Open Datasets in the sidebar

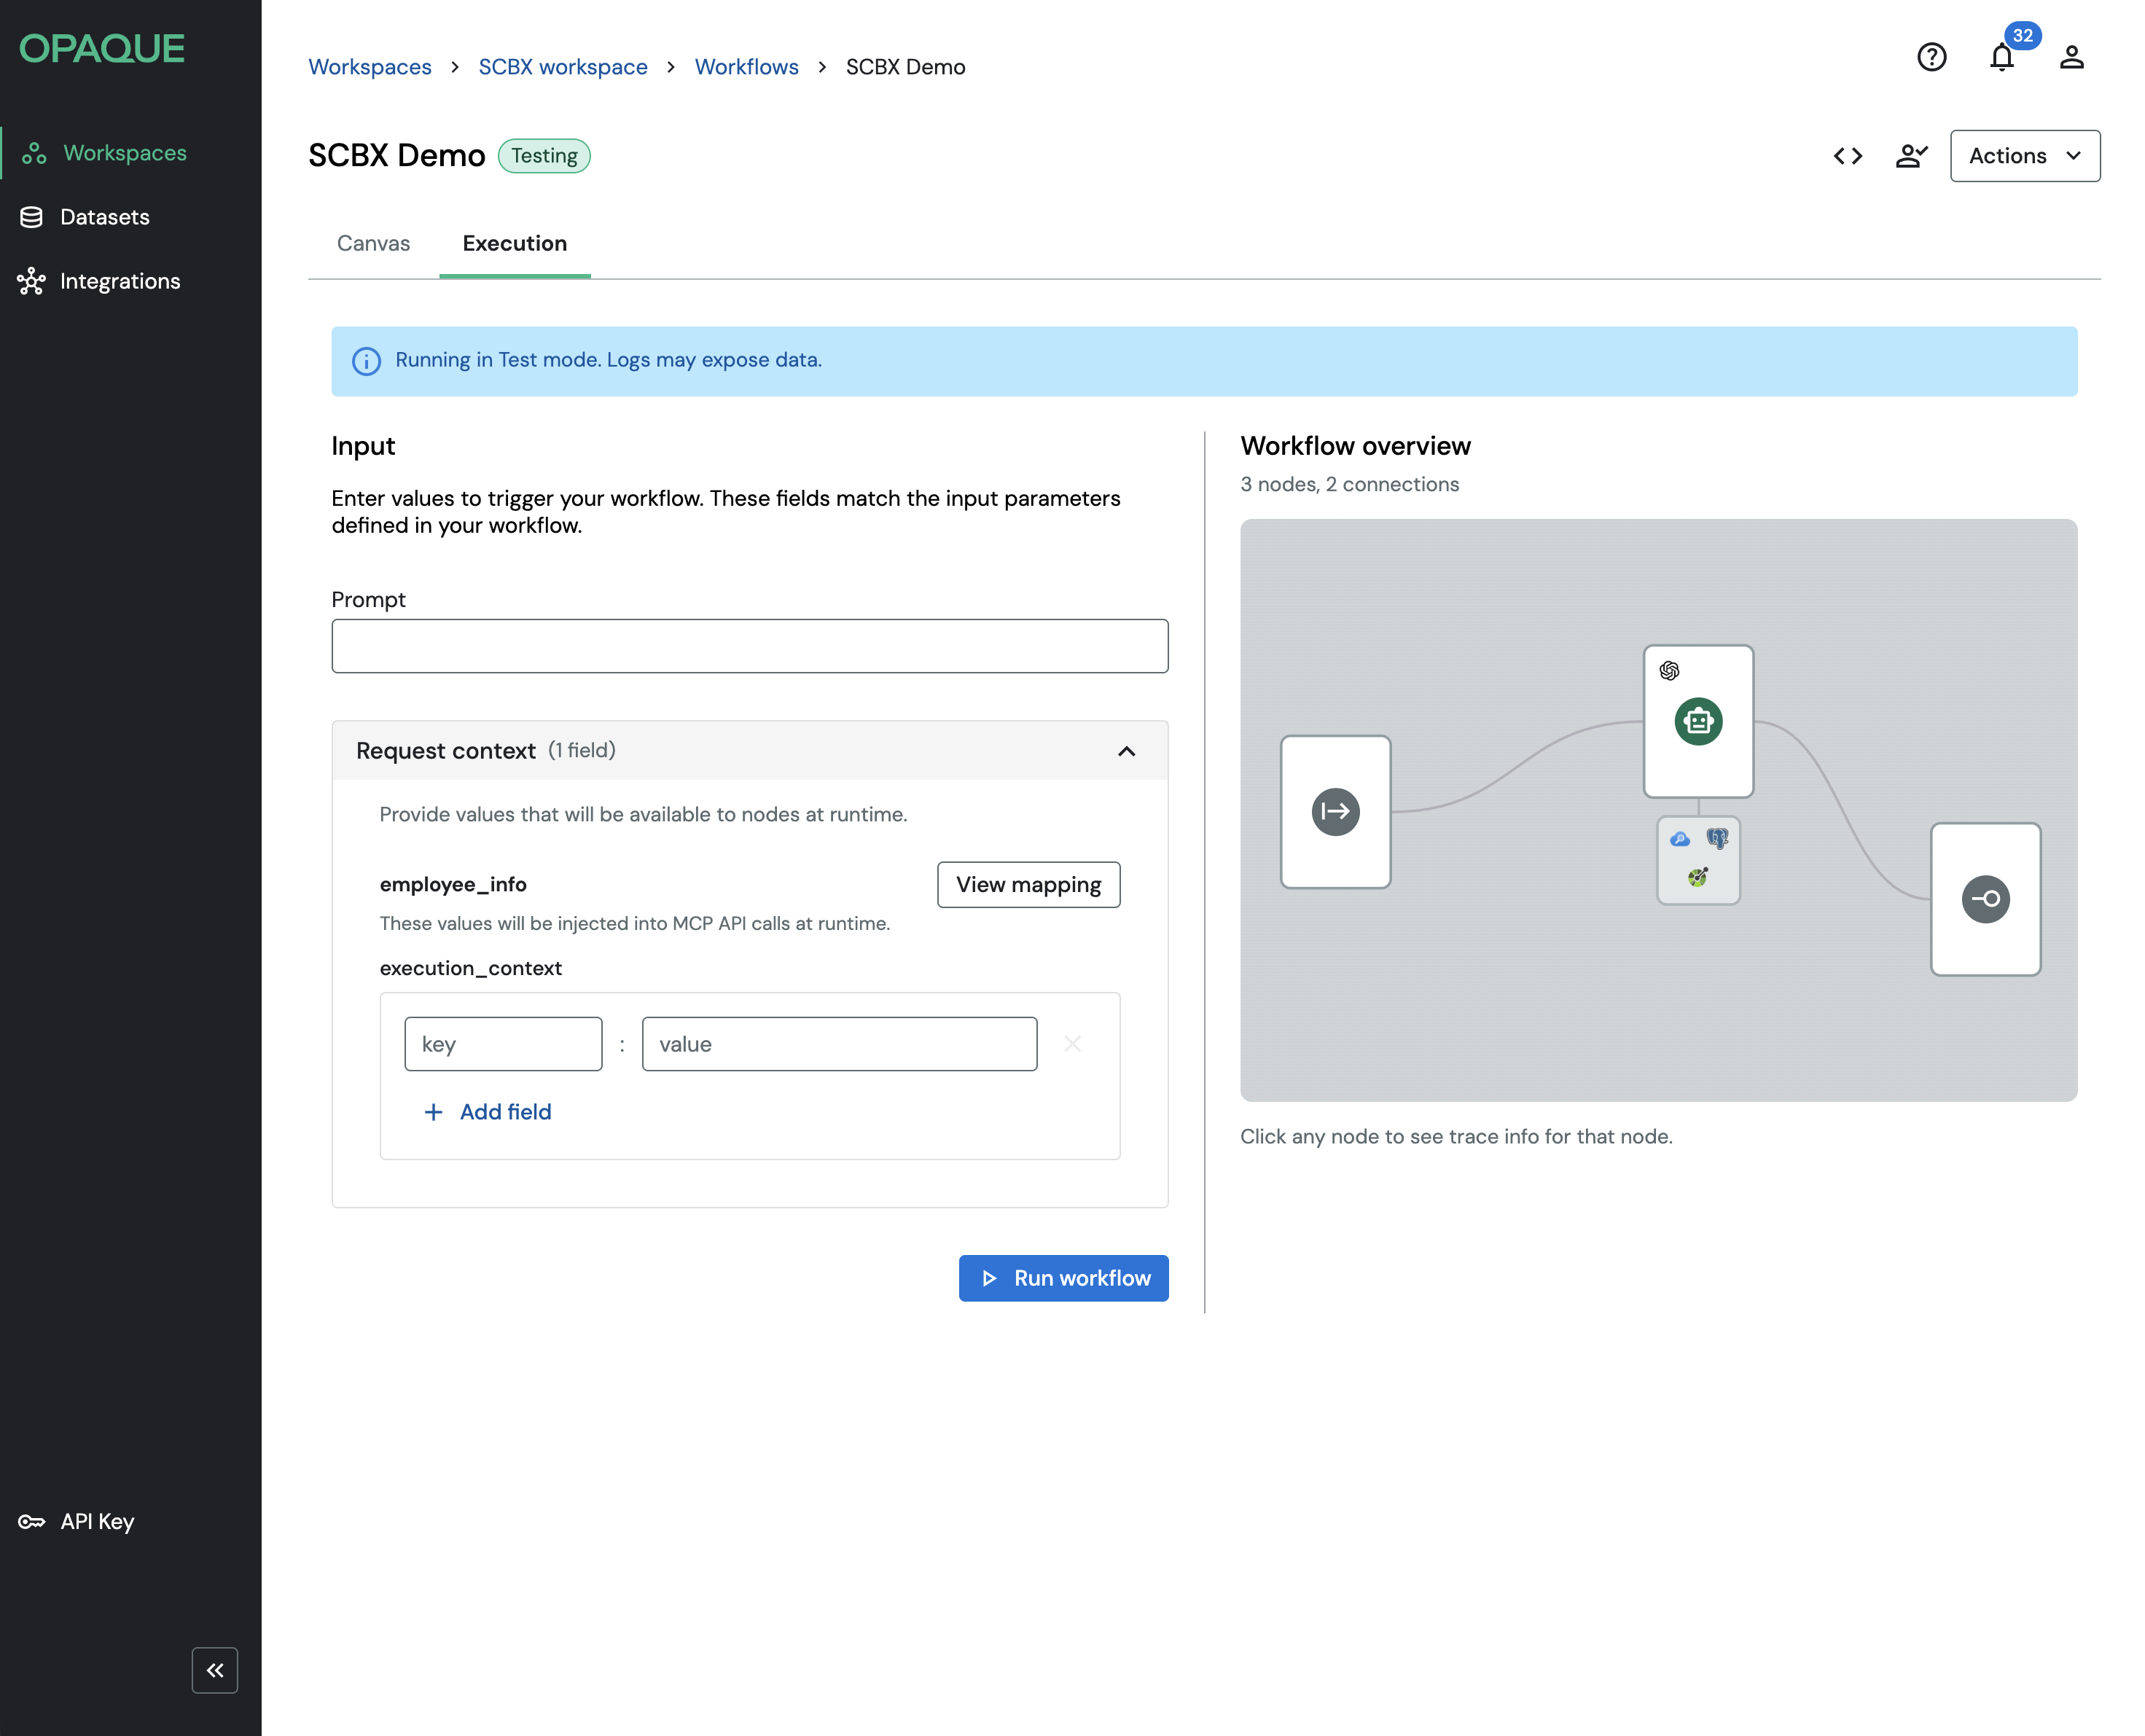pyautogui.click(x=104, y=217)
